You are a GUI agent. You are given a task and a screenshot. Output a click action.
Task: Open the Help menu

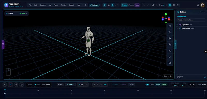pyautogui.click(x=78, y=5)
